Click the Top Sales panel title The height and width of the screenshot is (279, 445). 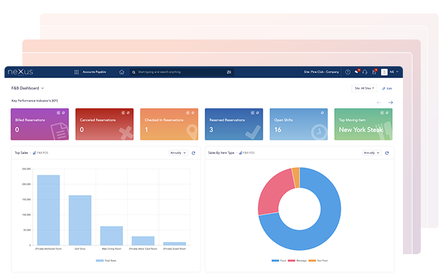click(x=21, y=153)
